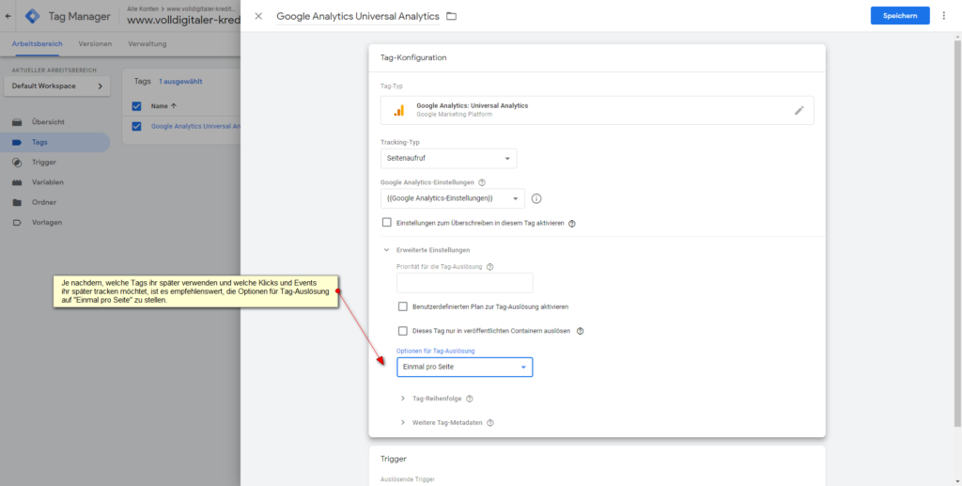The image size is (962, 486).
Task: Click help icon beside Priorität für die Tag-Auslösung
Action: tap(489, 267)
